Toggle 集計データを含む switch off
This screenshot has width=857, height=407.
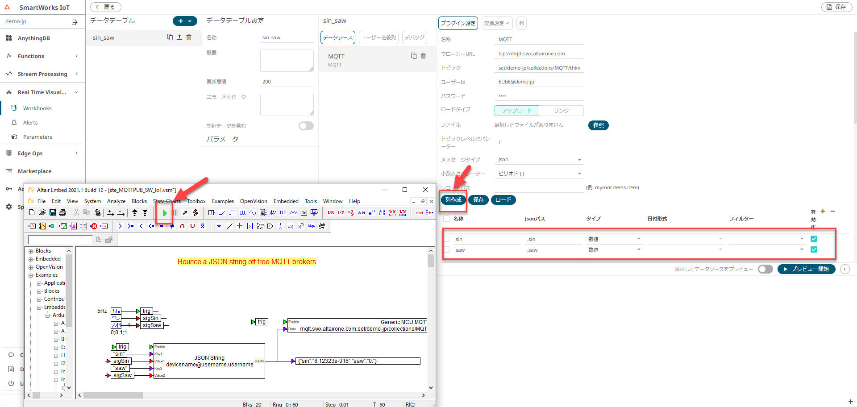[306, 126]
